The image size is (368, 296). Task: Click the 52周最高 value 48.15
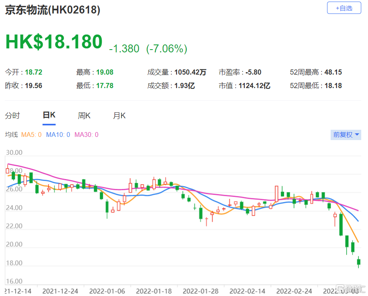(x=333, y=72)
